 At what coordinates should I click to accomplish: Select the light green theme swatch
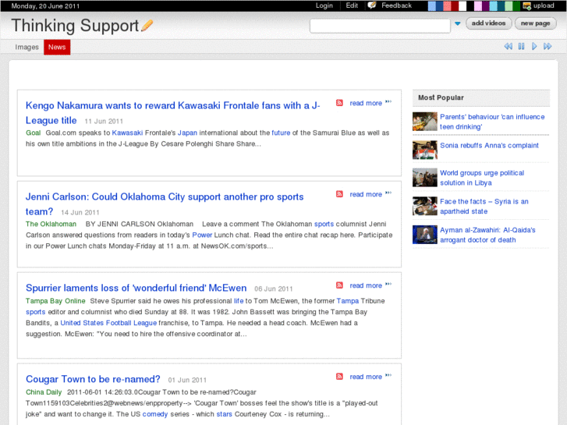tap(509, 5)
